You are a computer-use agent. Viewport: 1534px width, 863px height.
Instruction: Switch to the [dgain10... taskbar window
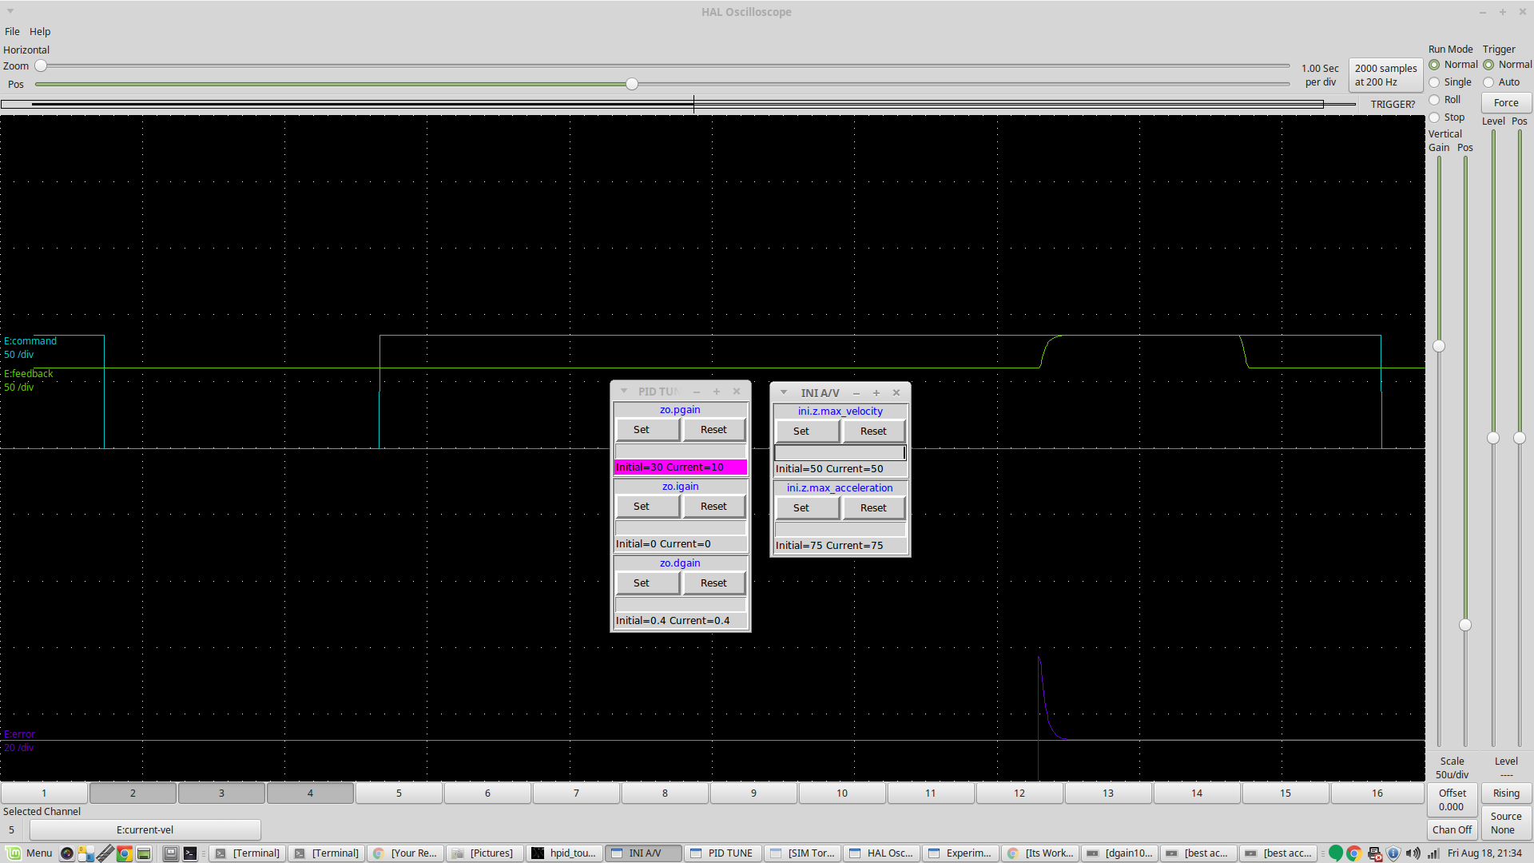[x=1119, y=853]
